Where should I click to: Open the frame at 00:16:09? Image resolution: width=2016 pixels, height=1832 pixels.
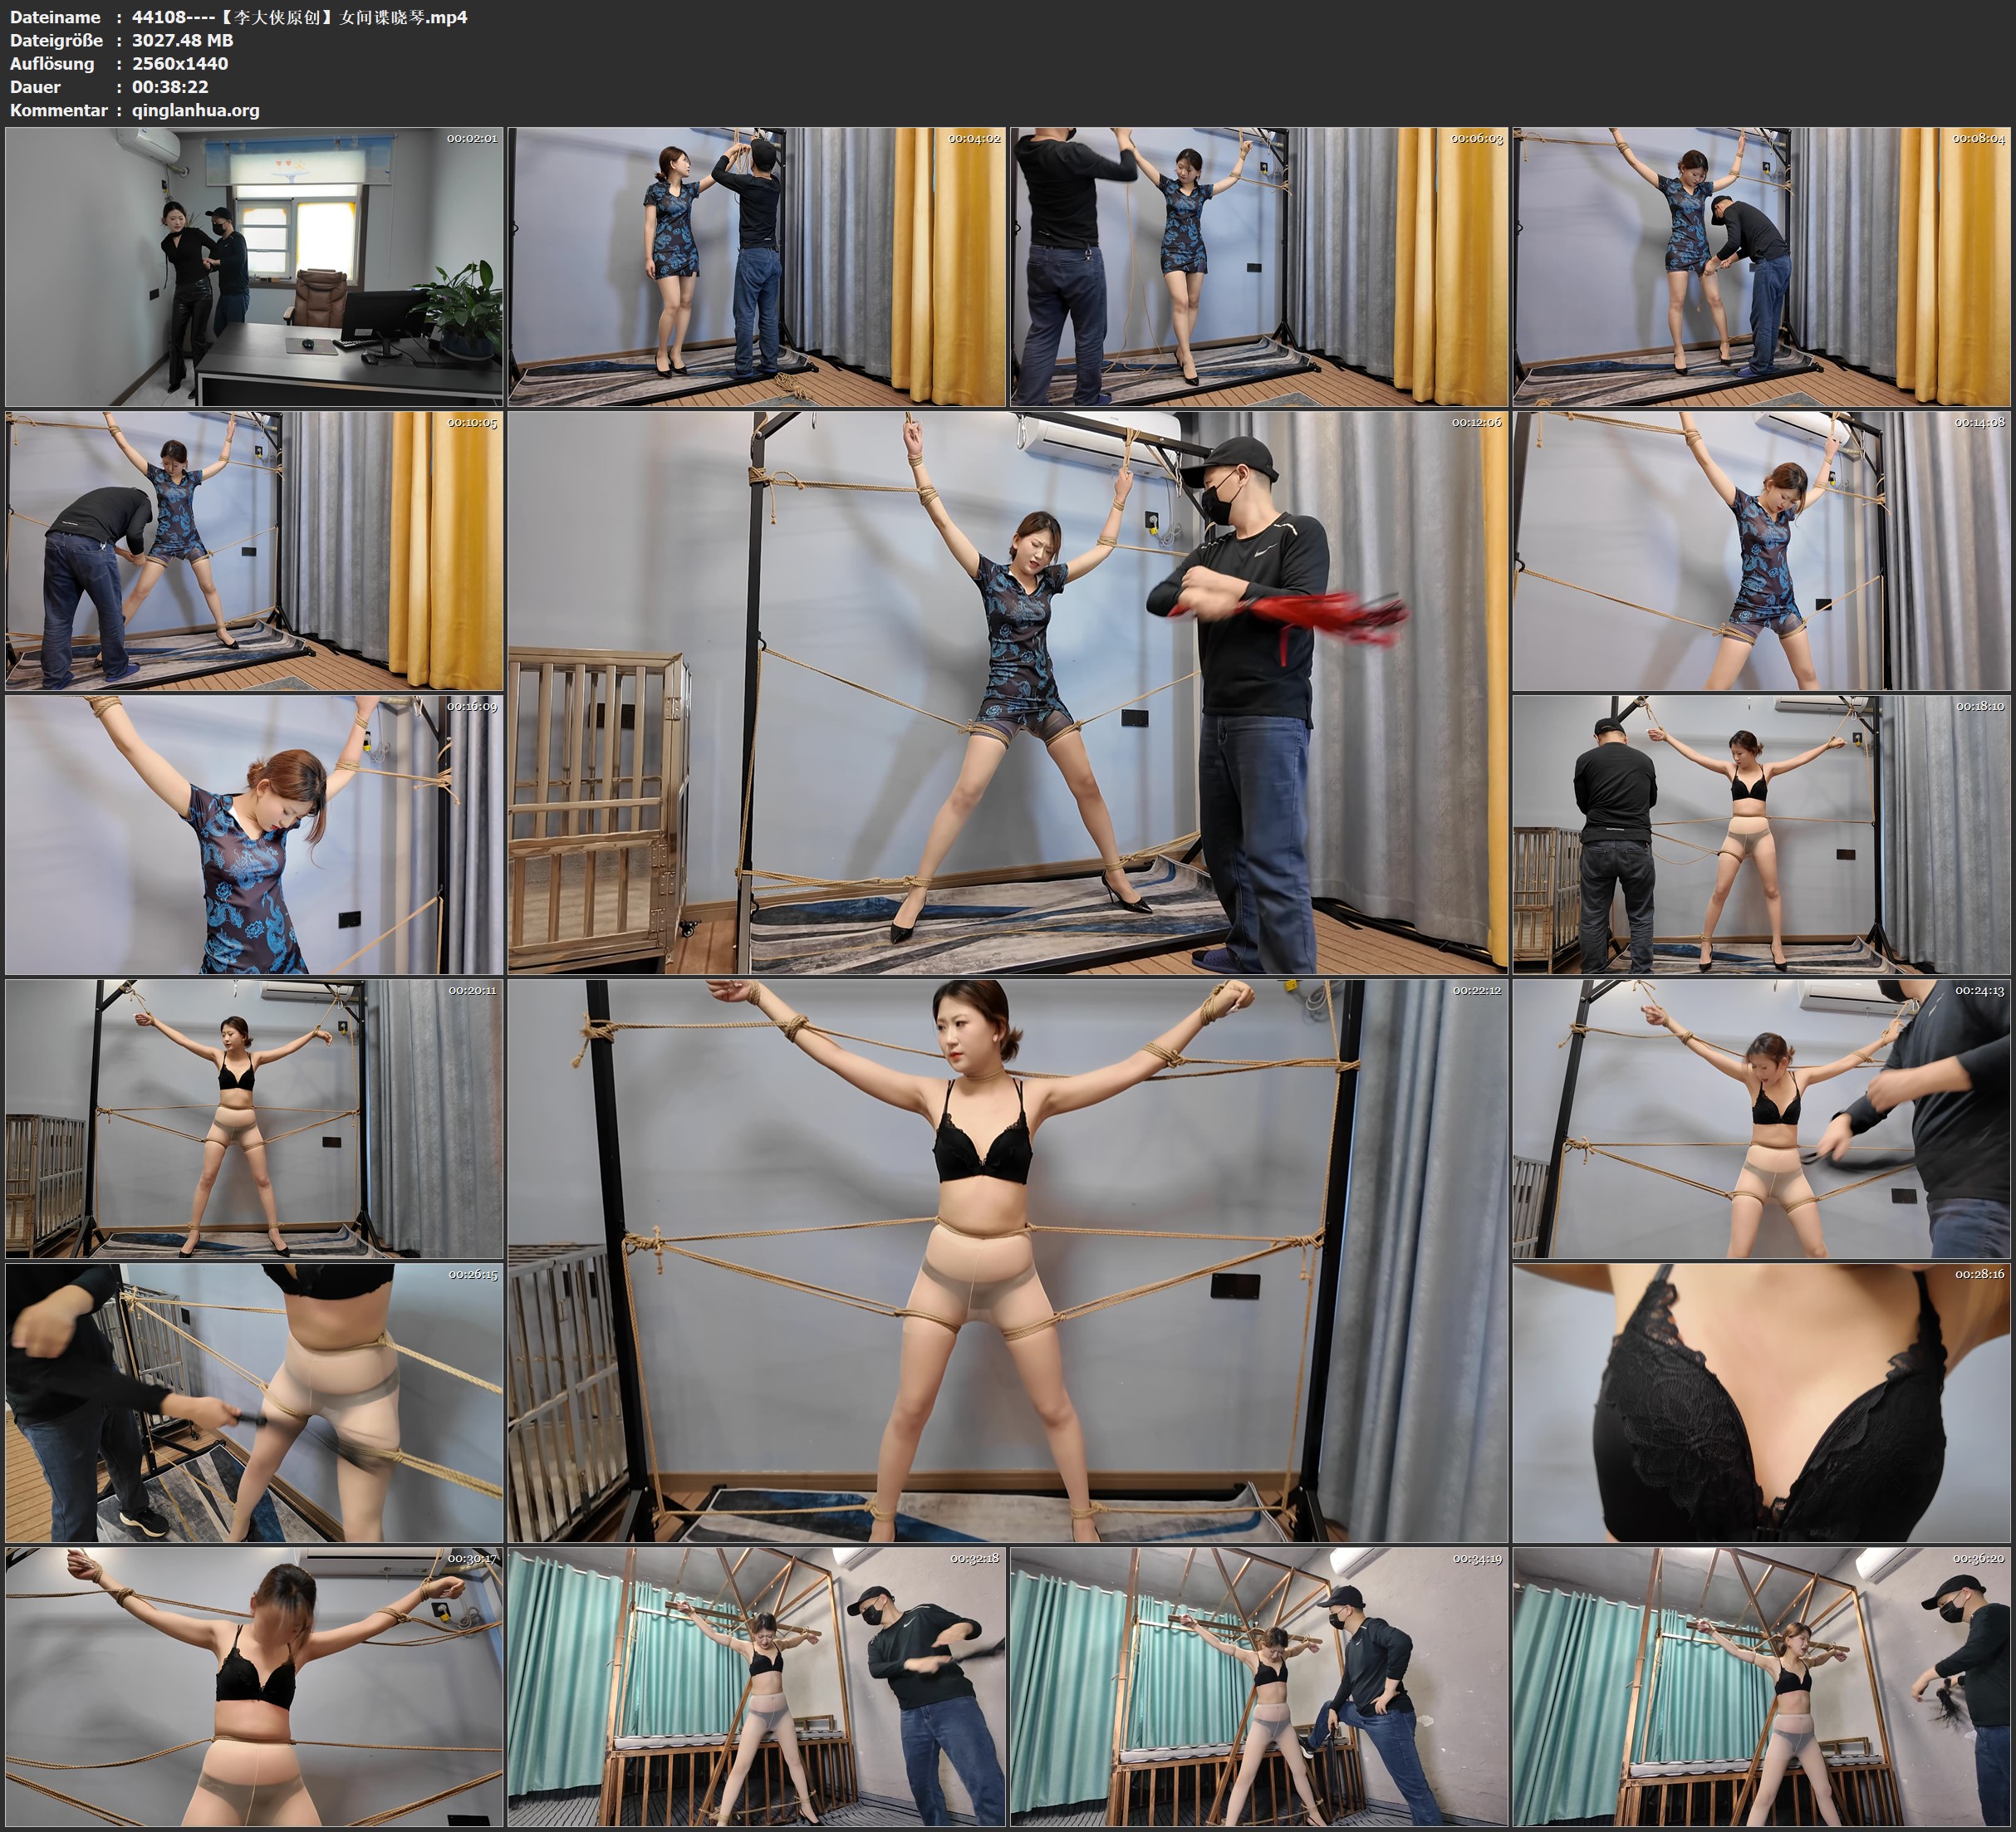click(254, 834)
